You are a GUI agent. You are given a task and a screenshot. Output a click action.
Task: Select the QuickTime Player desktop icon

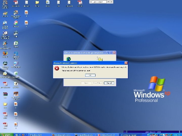(16, 53)
